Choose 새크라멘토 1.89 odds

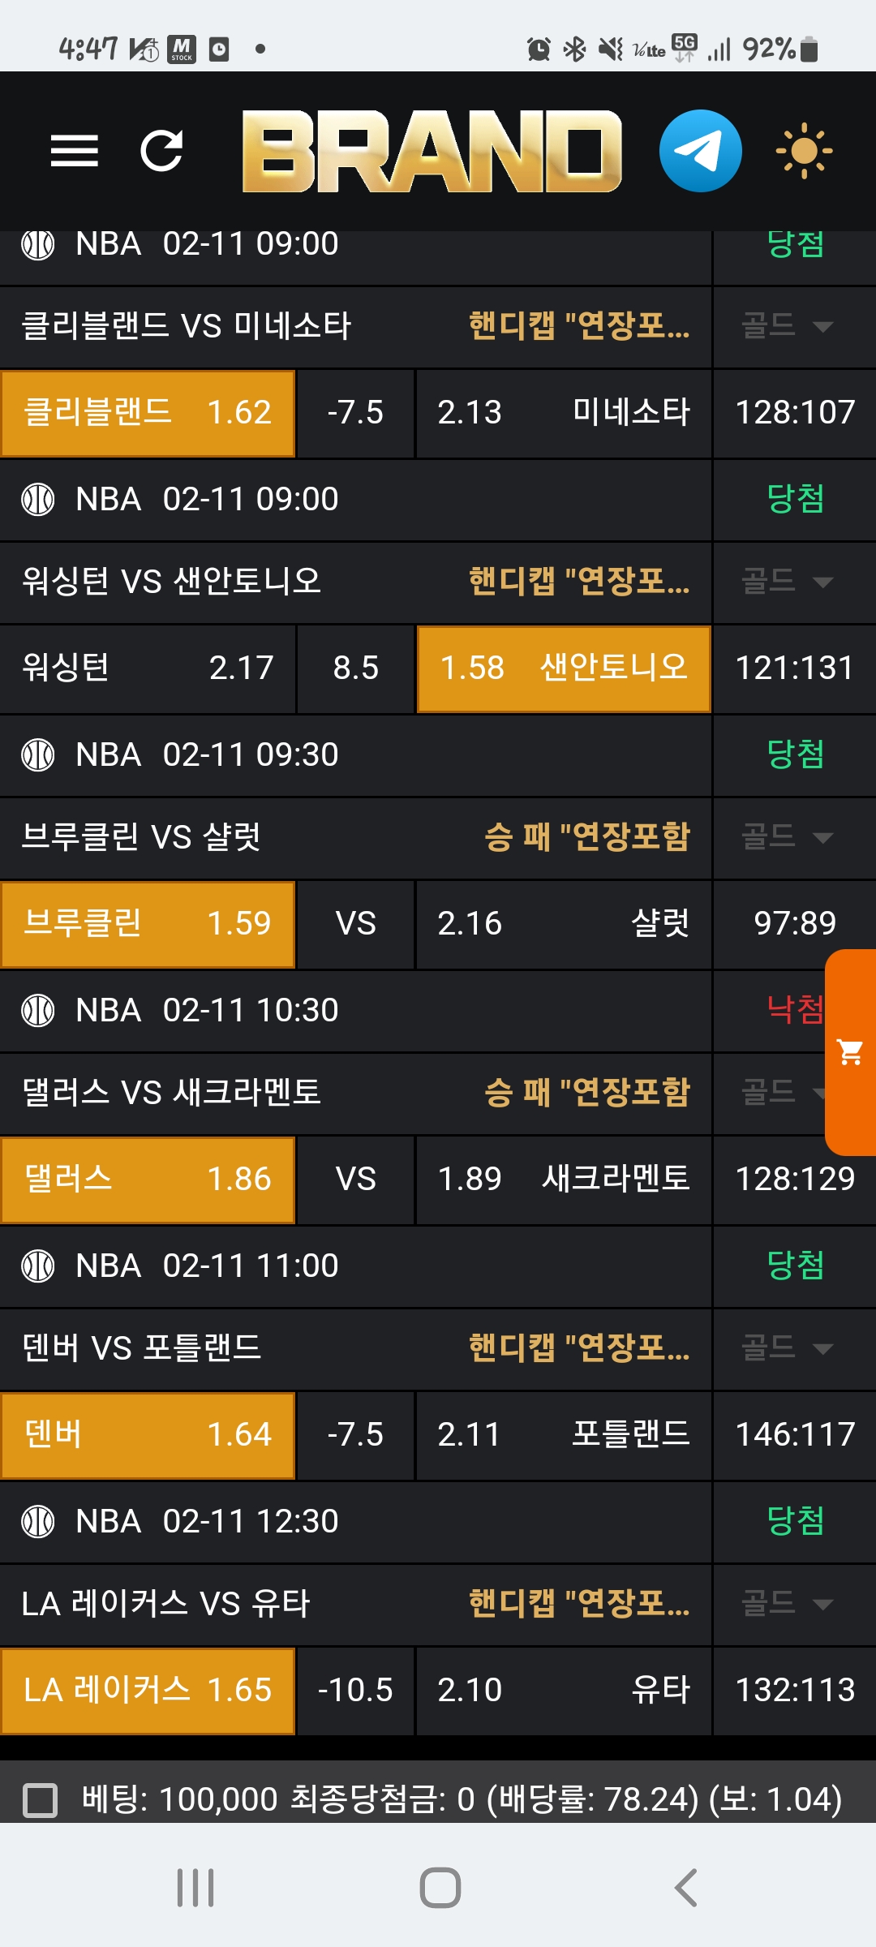pos(564,1180)
